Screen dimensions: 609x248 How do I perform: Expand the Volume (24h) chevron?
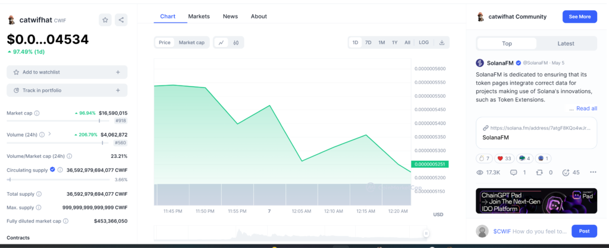49,134
